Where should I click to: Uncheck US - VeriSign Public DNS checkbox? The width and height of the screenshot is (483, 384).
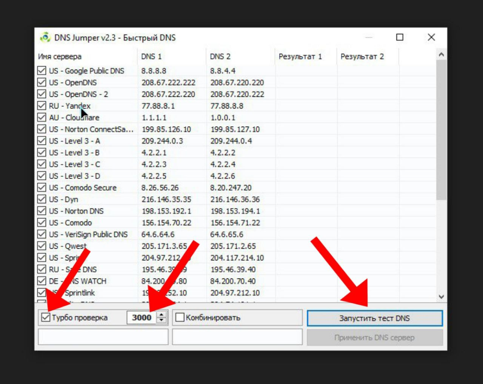coord(42,234)
